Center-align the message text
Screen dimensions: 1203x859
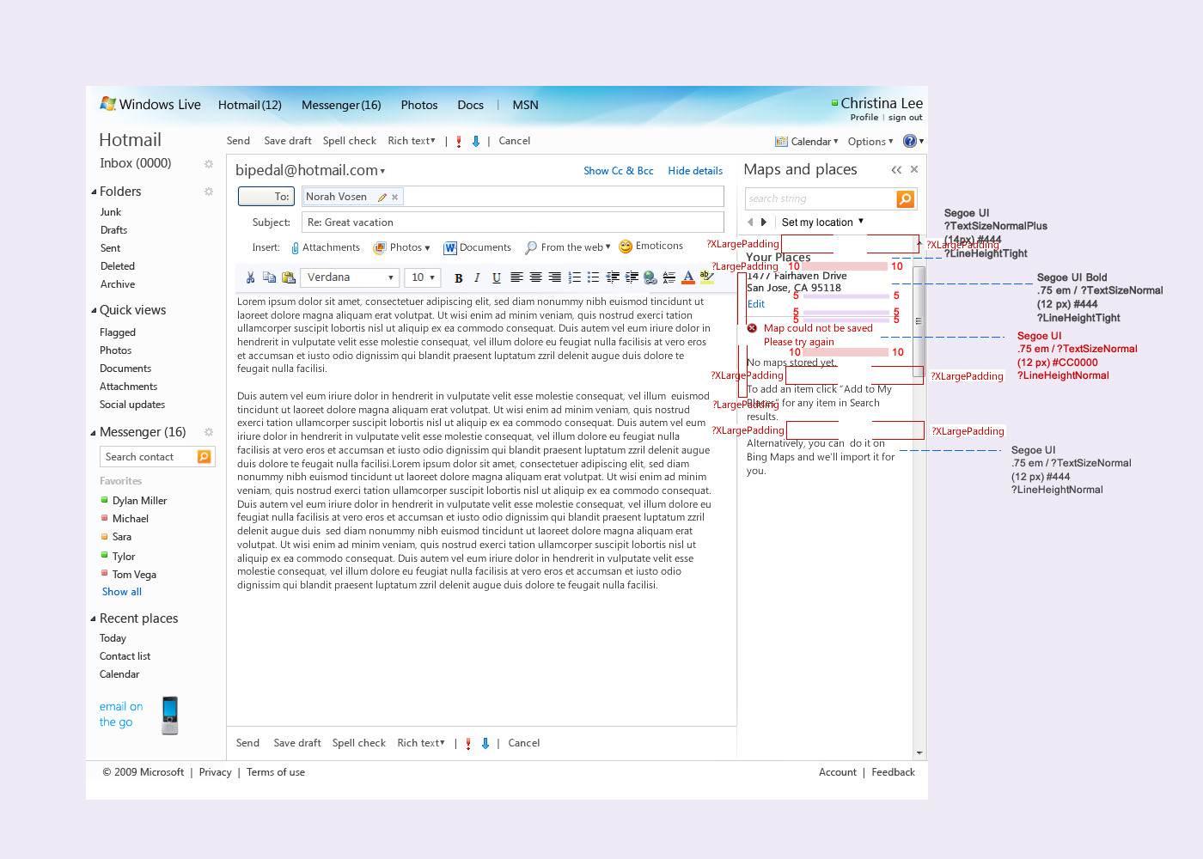pos(535,277)
